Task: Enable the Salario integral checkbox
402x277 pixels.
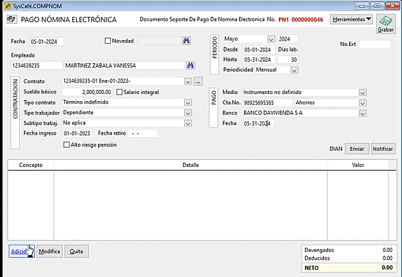Action: pos(119,92)
